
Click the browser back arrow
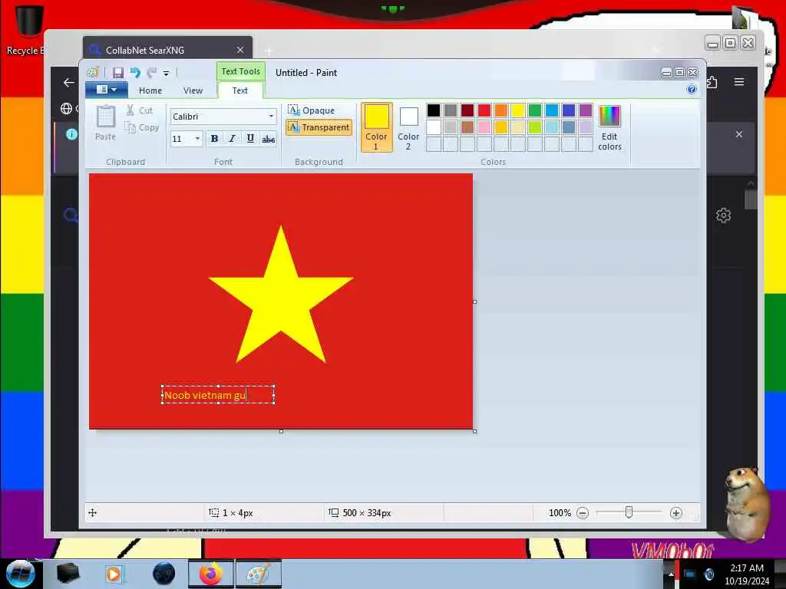[x=68, y=83]
